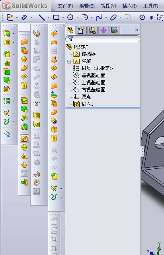This screenshot has width=164, height=255.
Task: Open the 插入(I) menu
Action: click(x=130, y=6)
